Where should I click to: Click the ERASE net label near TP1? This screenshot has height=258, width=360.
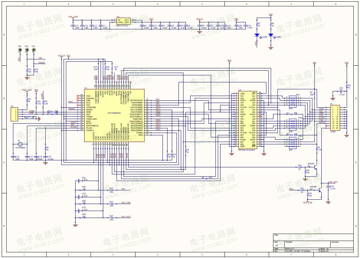point(42,63)
